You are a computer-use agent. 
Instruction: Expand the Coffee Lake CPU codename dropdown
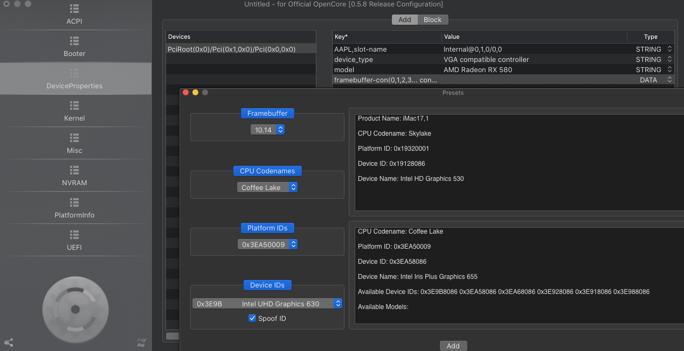pyautogui.click(x=267, y=187)
